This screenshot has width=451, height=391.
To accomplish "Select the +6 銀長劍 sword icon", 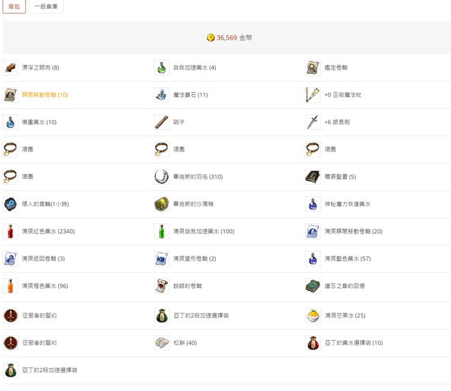I will 313,123.
